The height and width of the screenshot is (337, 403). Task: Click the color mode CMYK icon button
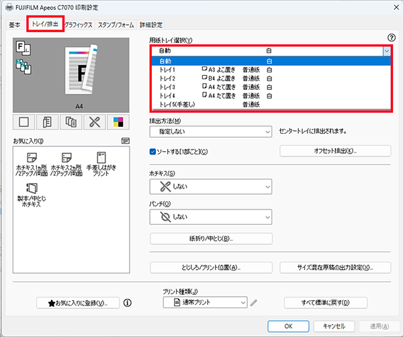tap(118, 122)
